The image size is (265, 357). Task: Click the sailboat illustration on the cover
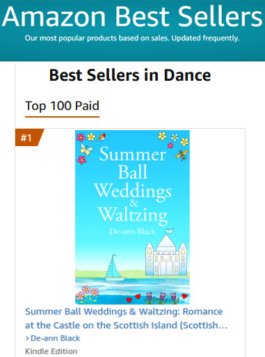(113, 268)
